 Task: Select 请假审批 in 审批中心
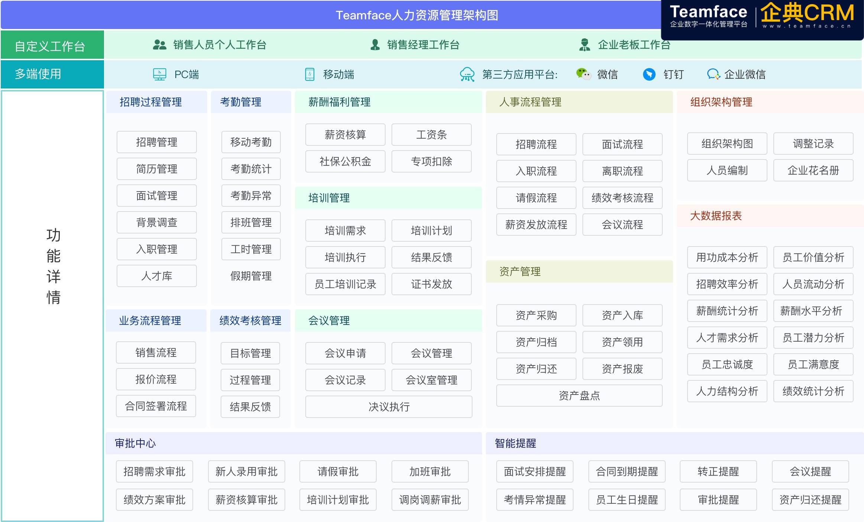click(338, 471)
